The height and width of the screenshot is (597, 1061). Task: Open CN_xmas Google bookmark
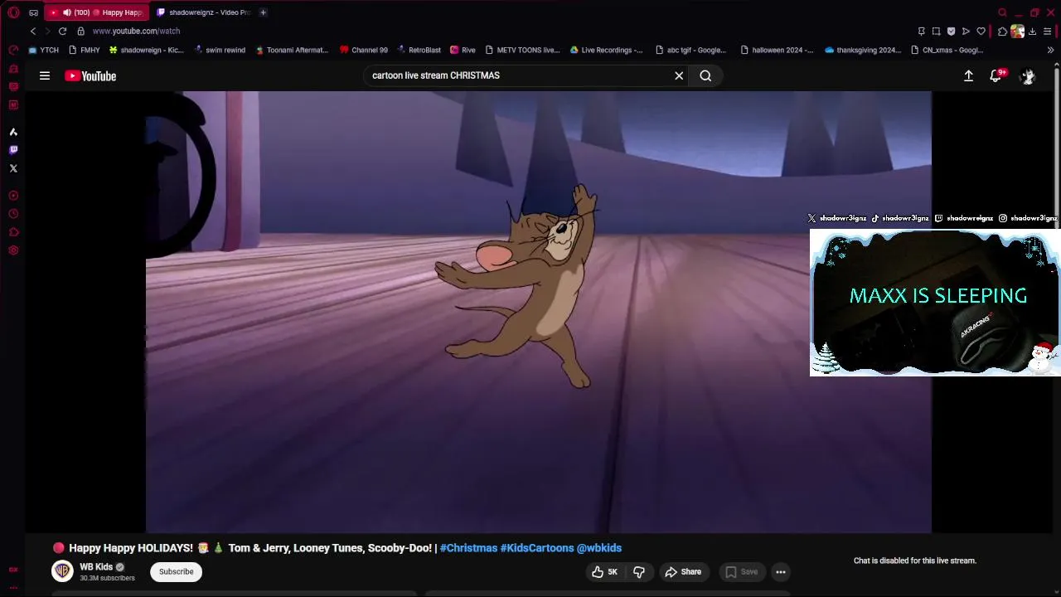pos(947,50)
